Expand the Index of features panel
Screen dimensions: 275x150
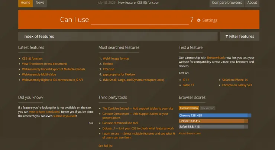coord(117,36)
